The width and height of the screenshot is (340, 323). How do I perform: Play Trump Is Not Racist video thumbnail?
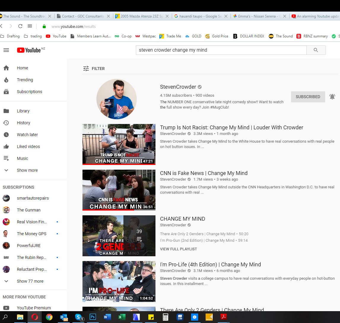coord(119,144)
